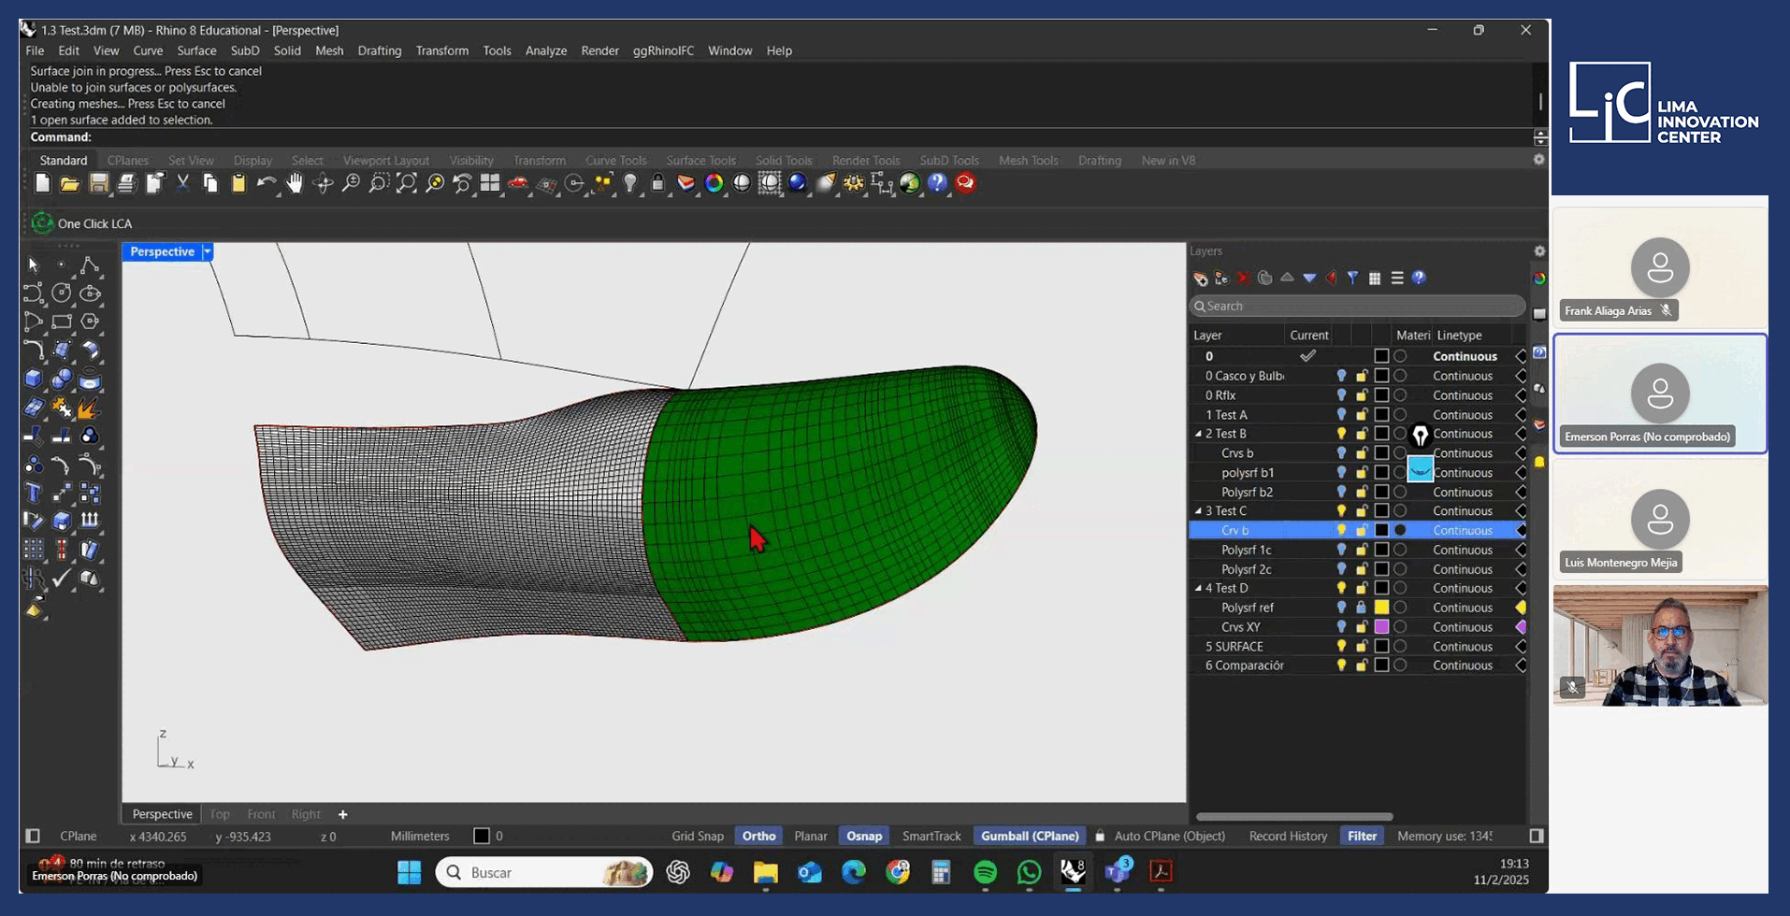Collapse the 2 Test B layer group

tap(1198, 434)
